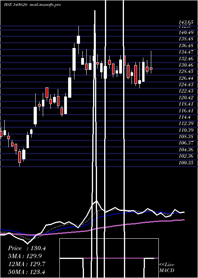
Task: Click the BSE 543626 ticker label
Action: 16,5
